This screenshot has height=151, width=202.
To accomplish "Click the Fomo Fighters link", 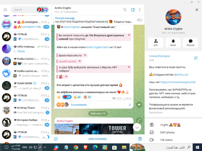I will (72, 27).
